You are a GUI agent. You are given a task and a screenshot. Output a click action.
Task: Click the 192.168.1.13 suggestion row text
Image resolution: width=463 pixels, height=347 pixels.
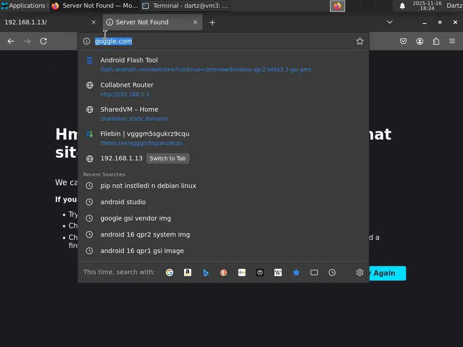pyautogui.click(x=121, y=158)
